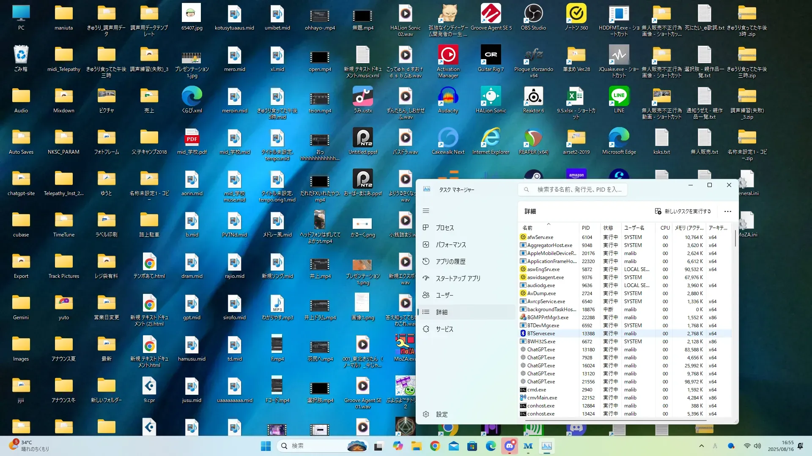812x456 pixels.
Task: Open the Users page in sidebar
Action: click(444, 295)
